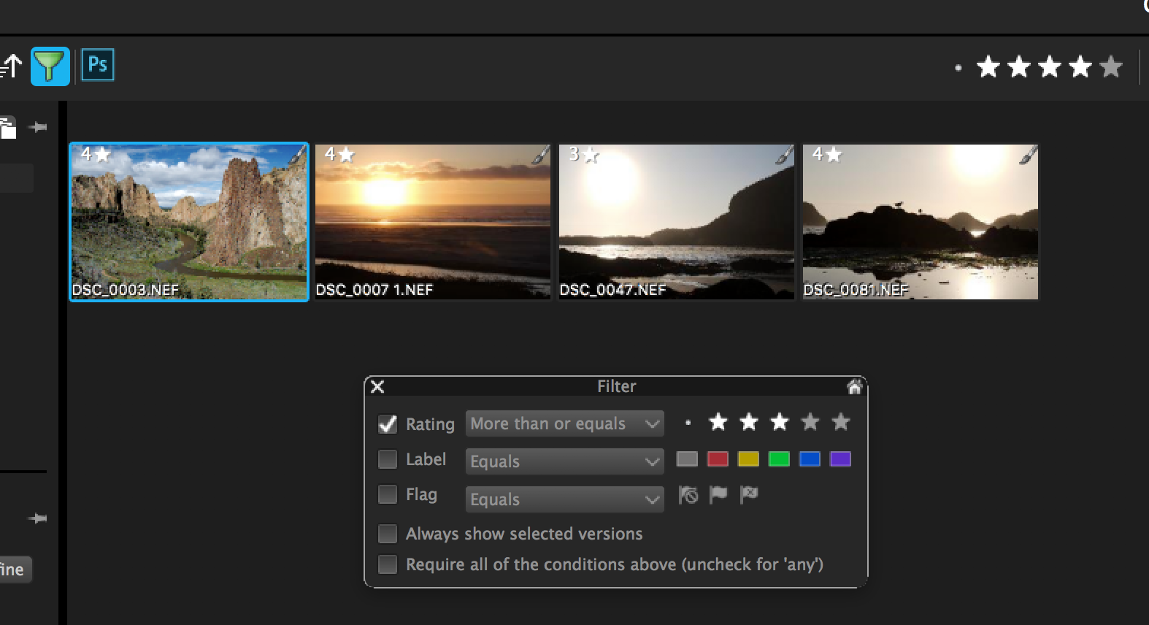Select the unflagged icon in Filter row
The width and height of the screenshot is (1149, 625).
point(688,495)
